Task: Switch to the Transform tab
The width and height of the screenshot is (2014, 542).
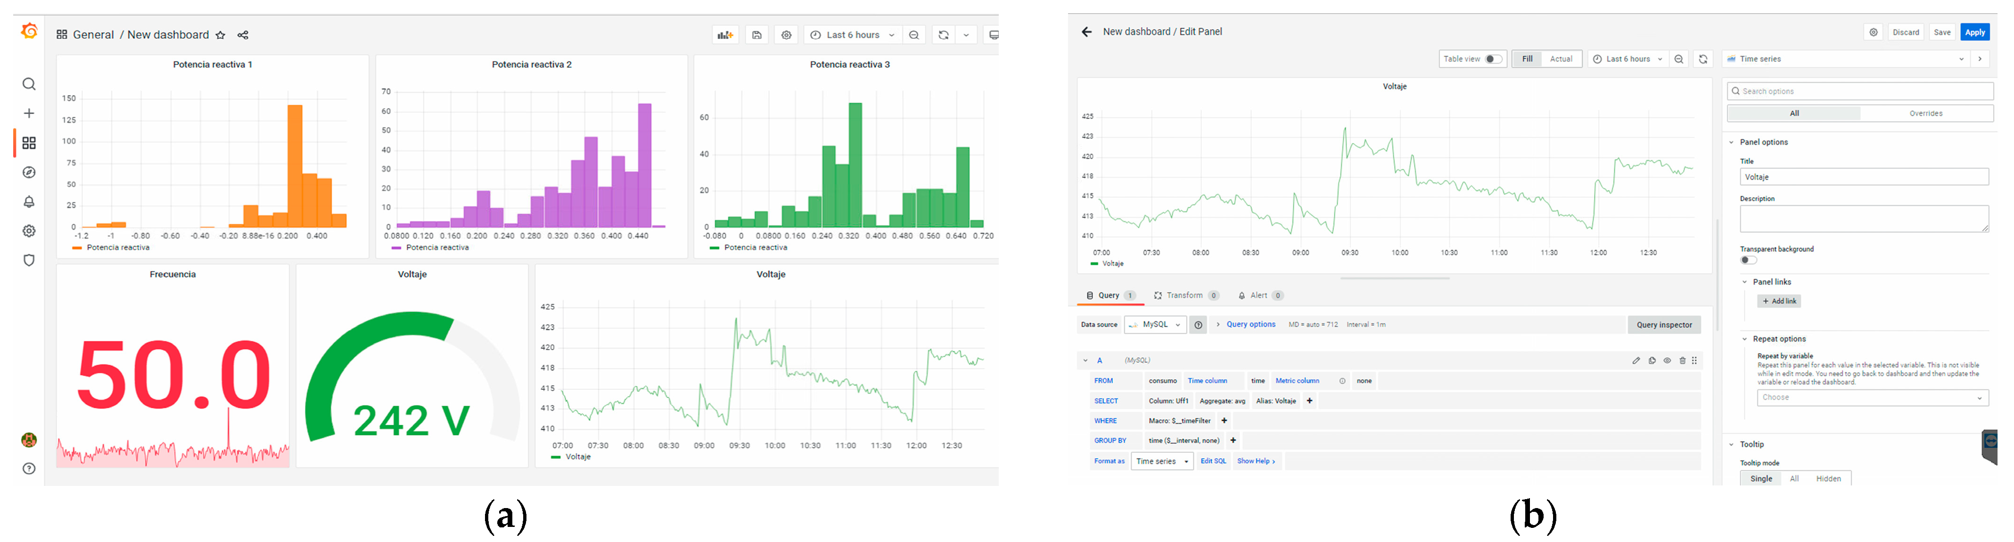Action: point(1184,296)
